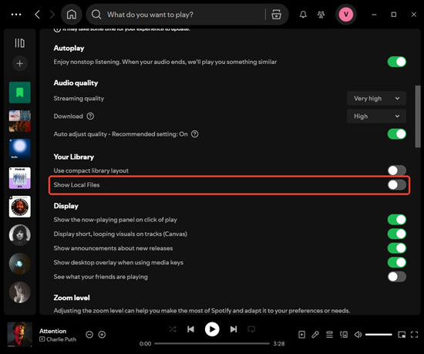Click the Your Library heading

point(74,157)
